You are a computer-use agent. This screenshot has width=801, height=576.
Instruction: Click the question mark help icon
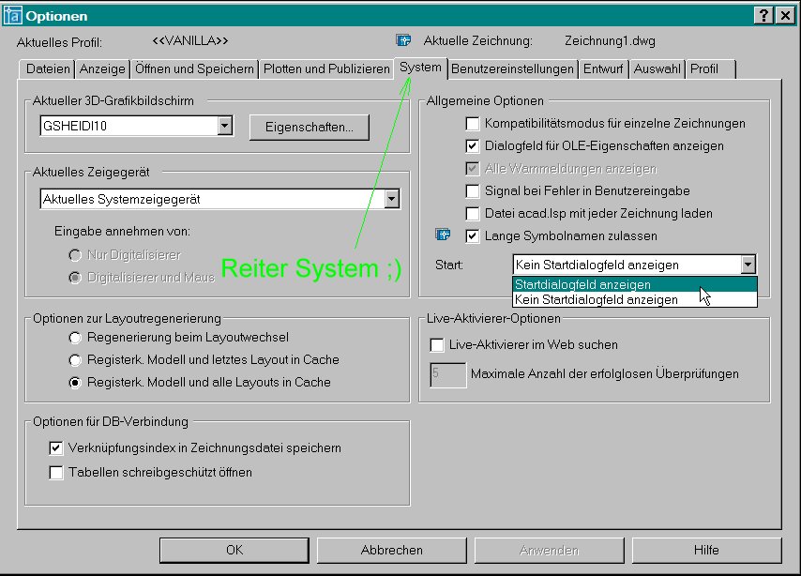pyautogui.click(x=763, y=16)
